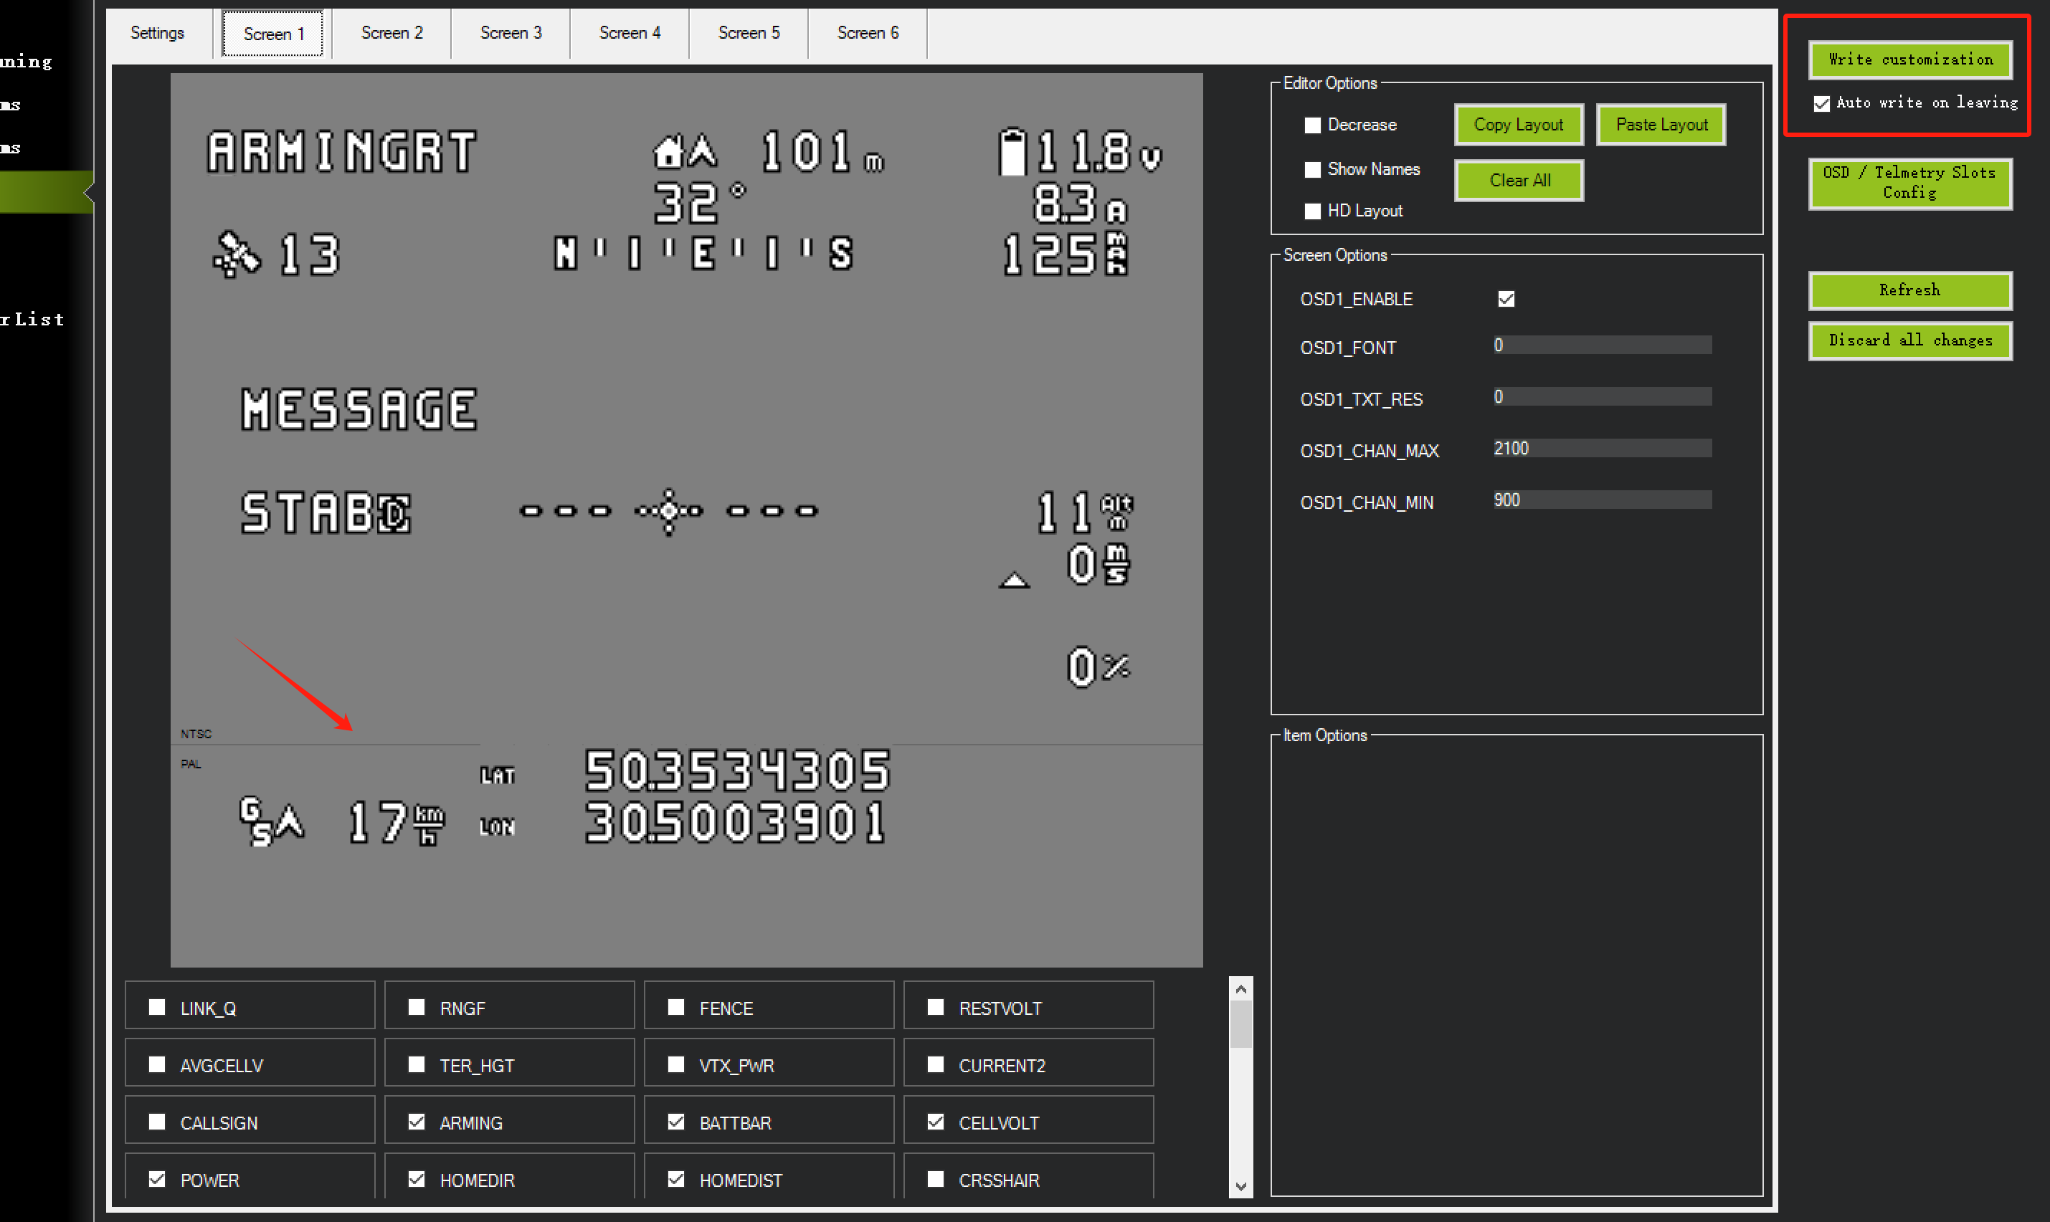Toggle the HD Layout checkbox
This screenshot has width=2050, height=1222.
pyautogui.click(x=1312, y=211)
